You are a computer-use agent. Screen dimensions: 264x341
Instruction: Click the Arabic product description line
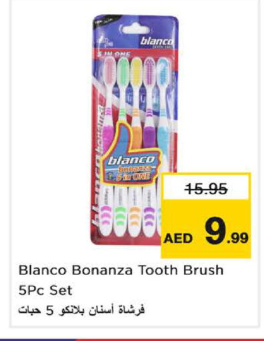click(x=81, y=310)
